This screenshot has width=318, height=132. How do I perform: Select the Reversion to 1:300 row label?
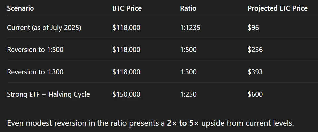[35, 72]
